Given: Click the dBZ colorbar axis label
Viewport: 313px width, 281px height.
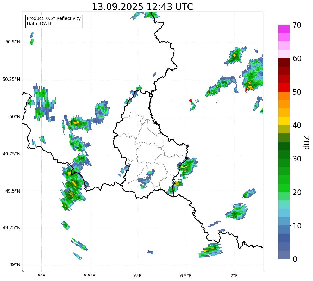Looking at the screenshot, I should pos(307,142).
